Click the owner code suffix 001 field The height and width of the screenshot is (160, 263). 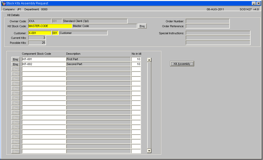coord(57,21)
